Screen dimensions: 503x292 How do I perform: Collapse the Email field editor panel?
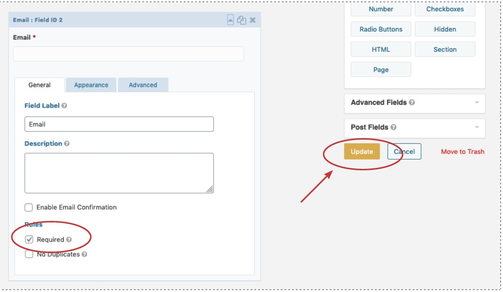pyautogui.click(x=230, y=20)
